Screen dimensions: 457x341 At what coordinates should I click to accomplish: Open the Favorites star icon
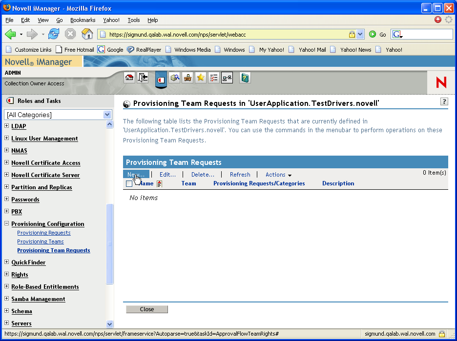201,78
